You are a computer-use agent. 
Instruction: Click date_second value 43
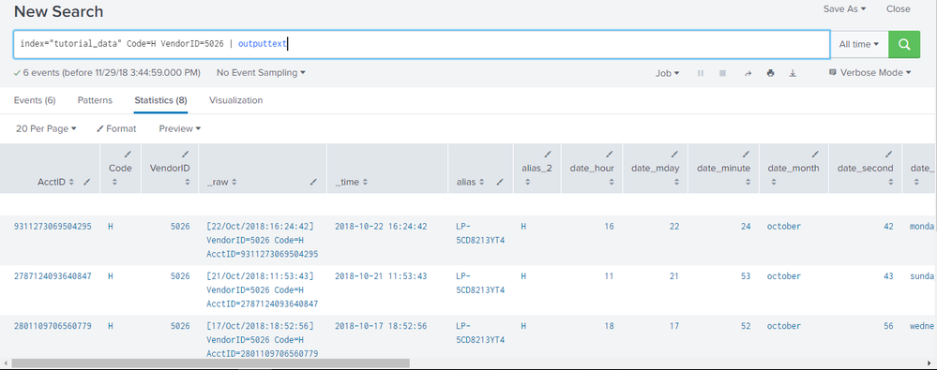(888, 275)
